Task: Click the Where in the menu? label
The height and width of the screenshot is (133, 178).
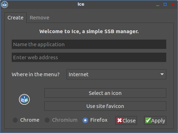Action: pos(36,74)
